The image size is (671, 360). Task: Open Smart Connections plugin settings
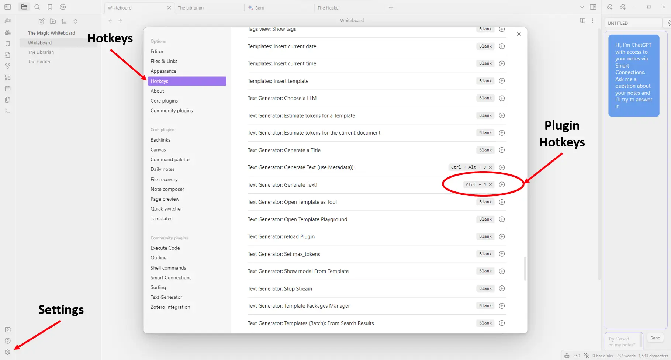pos(187,278)
